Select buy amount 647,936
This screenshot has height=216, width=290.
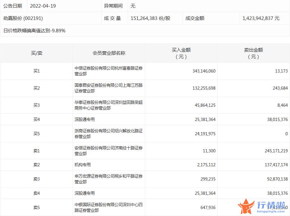[208, 207]
